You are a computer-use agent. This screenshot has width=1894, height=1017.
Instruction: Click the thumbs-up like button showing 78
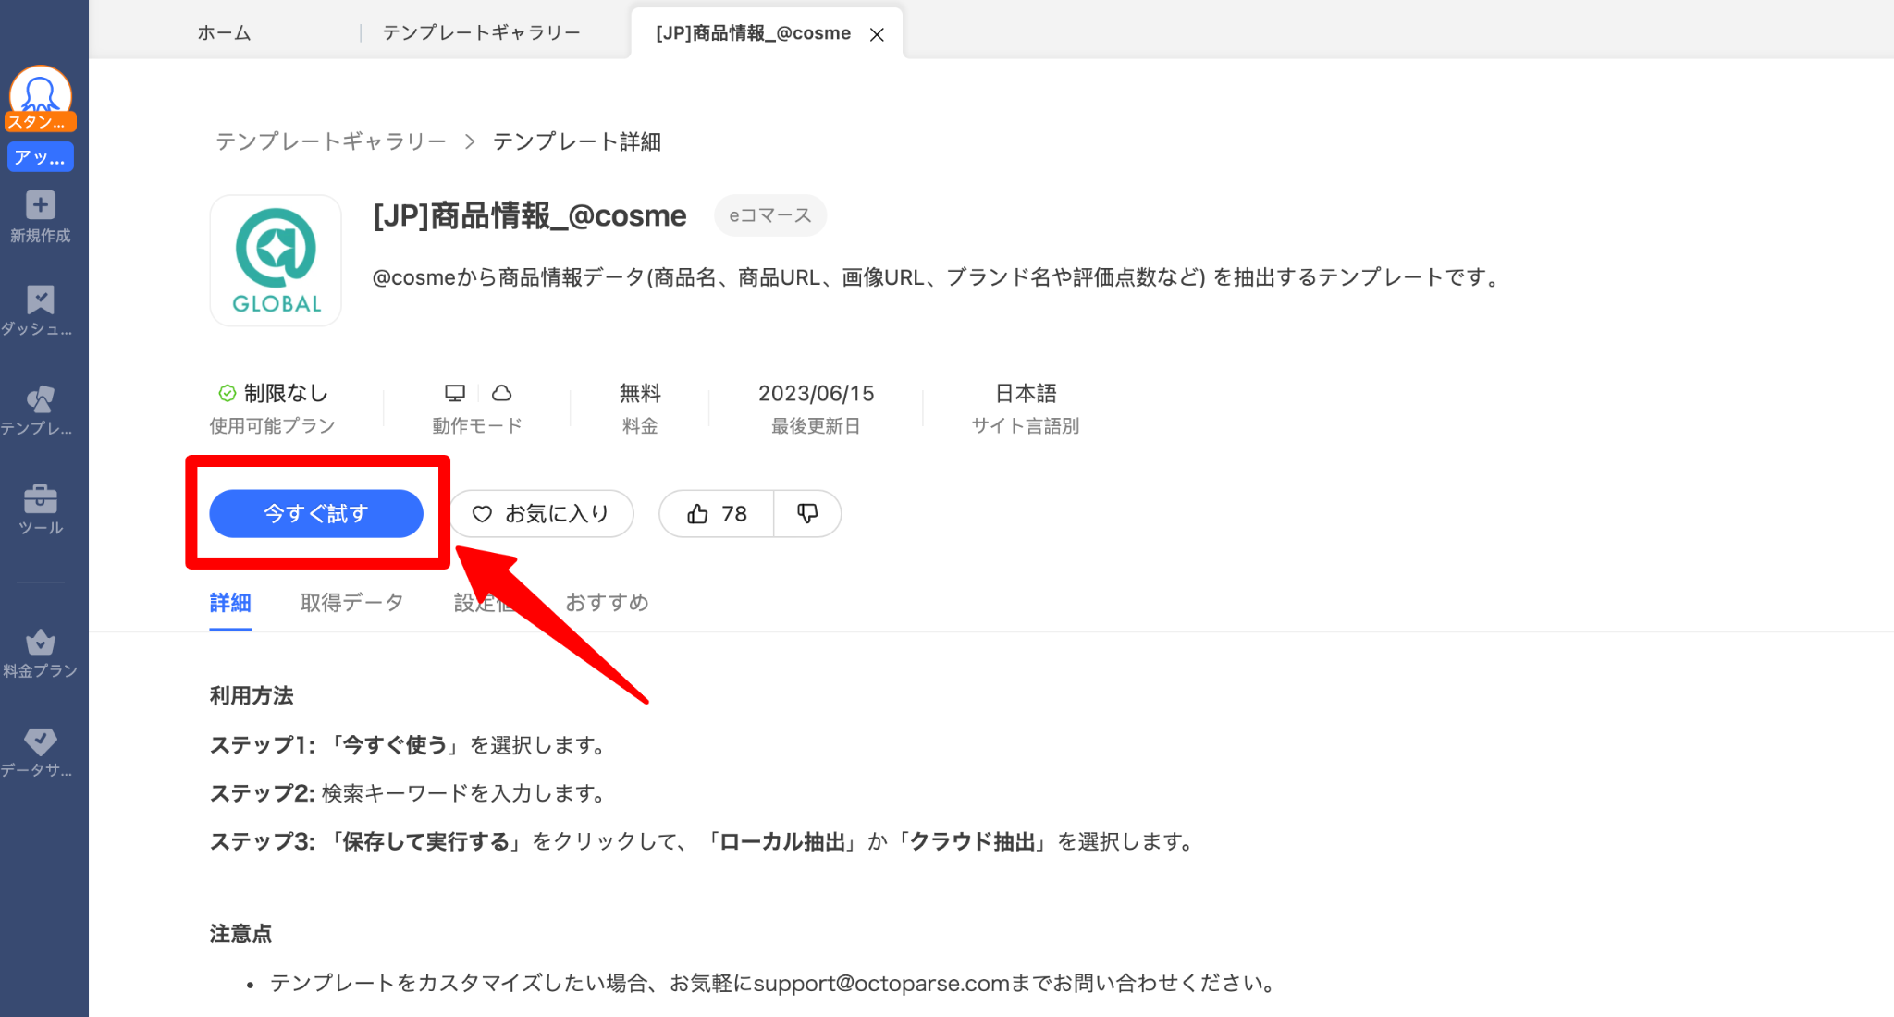717,513
